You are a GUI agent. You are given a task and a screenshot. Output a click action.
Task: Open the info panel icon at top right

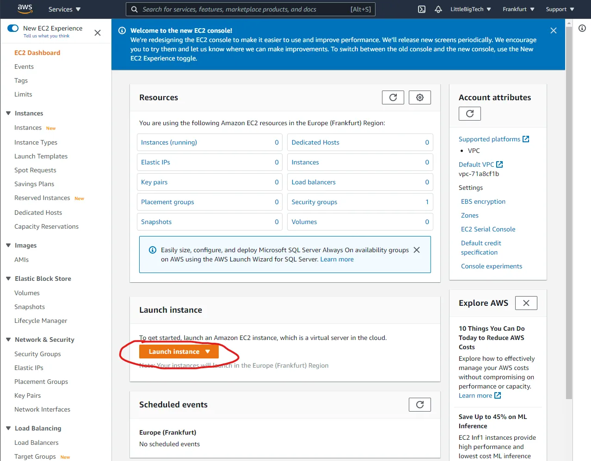tap(582, 28)
